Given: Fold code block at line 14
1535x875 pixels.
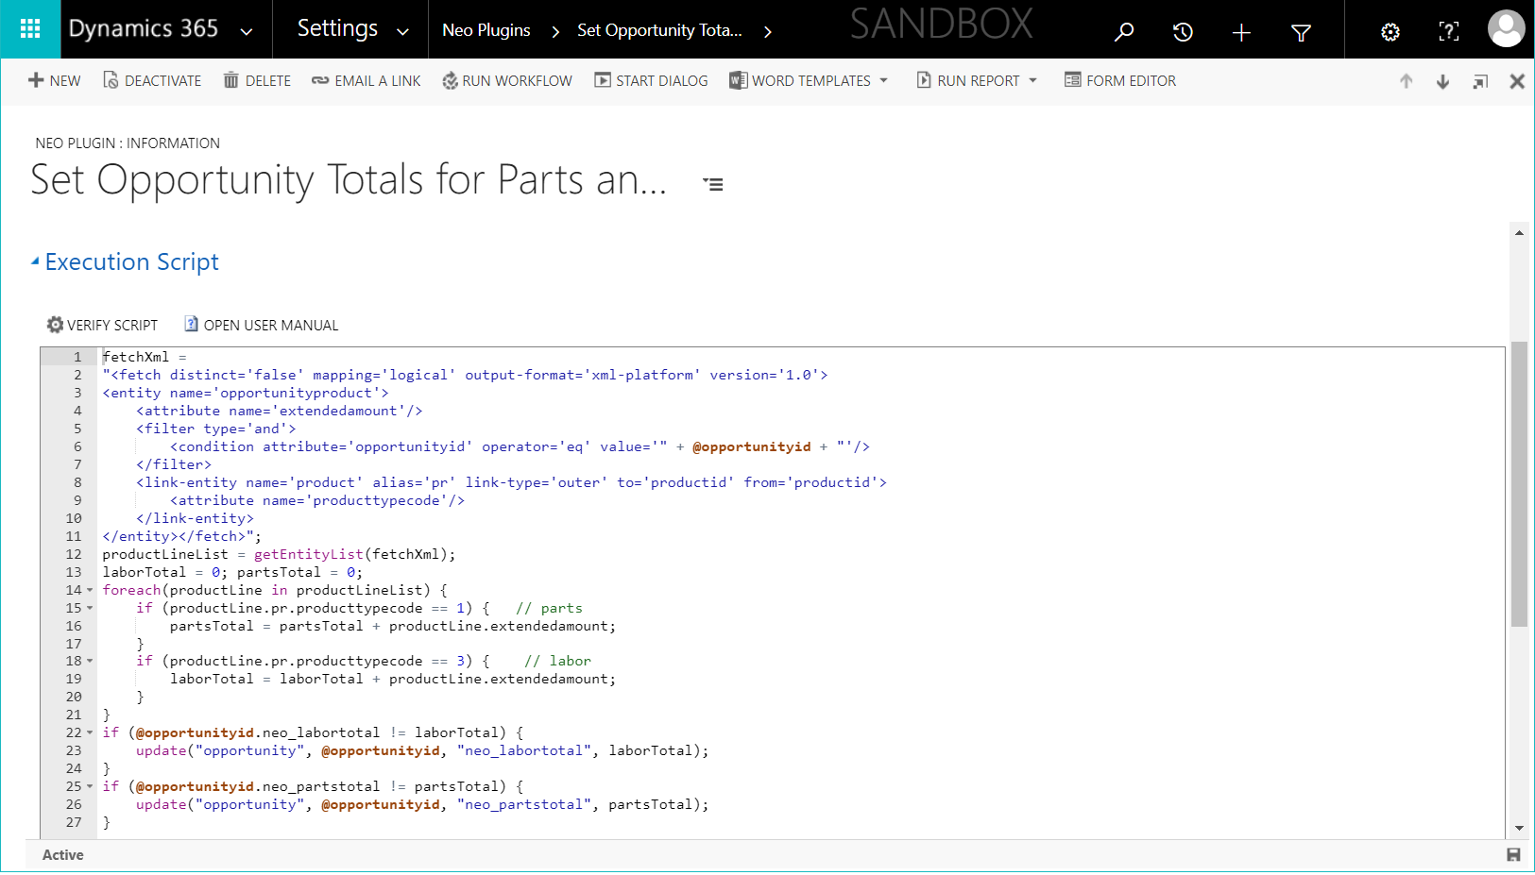Looking at the screenshot, I should pyautogui.click(x=91, y=590).
